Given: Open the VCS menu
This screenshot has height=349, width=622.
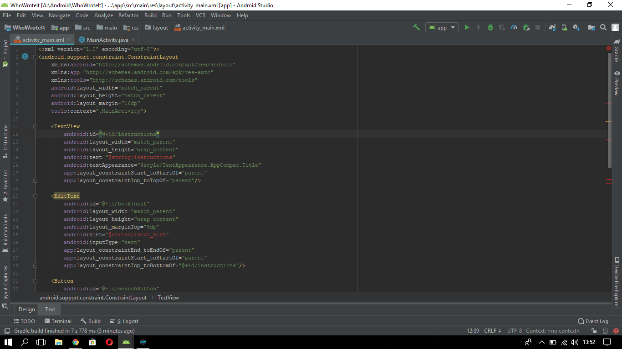Looking at the screenshot, I should pos(200,15).
